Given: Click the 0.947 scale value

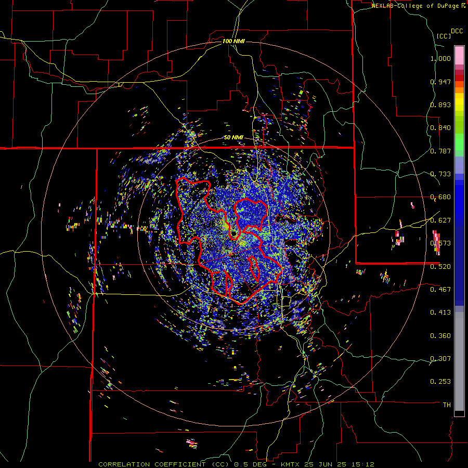Looking at the screenshot, I should pyautogui.click(x=440, y=82).
